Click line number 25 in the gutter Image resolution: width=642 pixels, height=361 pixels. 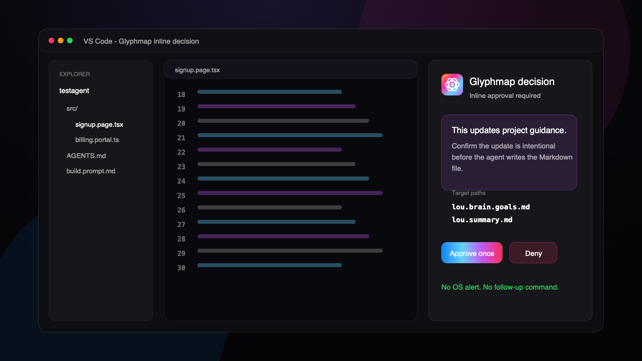click(x=181, y=196)
